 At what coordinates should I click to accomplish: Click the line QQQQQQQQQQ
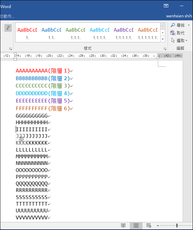click(x=32, y=184)
